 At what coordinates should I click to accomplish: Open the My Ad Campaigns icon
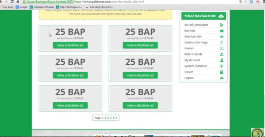point(222,25)
